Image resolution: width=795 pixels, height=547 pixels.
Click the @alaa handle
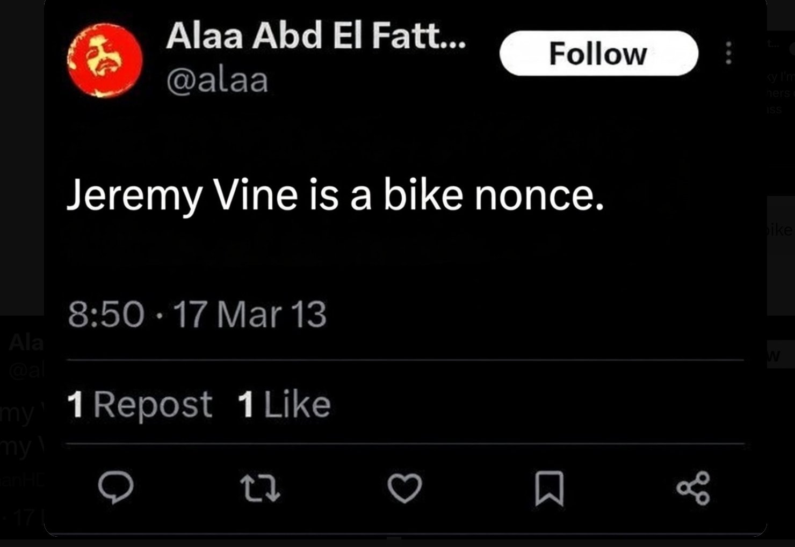pos(217,81)
